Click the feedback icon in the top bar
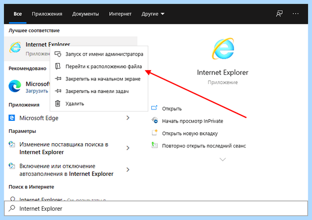The width and height of the screenshot is (312, 220). click(279, 13)
